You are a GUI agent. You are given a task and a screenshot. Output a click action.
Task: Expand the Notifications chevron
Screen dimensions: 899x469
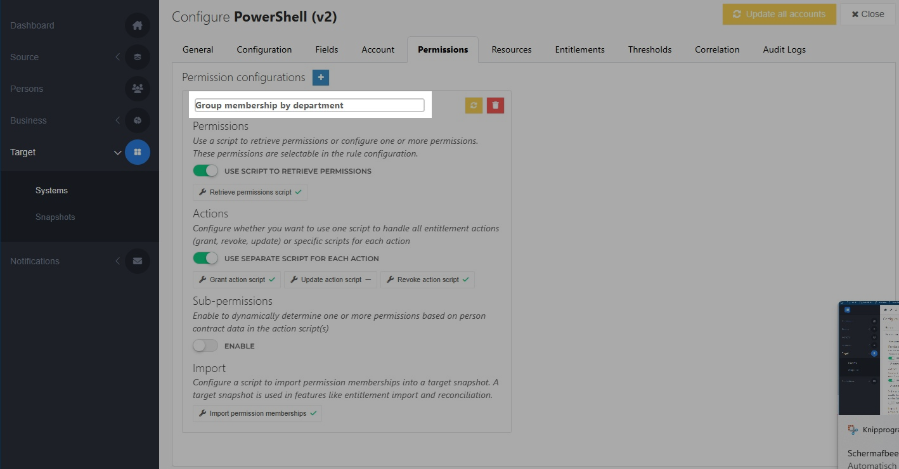click(117, 260)
